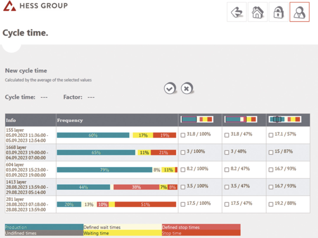Open the user profile icon
318x238 pixels.
coord(299,12)
